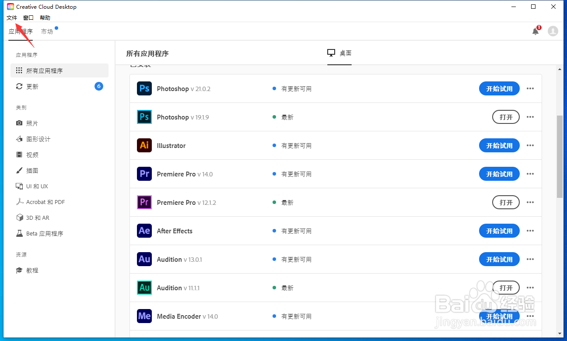Click the Creative Cloud logo in title bar
The width and height of the screenshot is (567, 341).
tap(10, 7)
